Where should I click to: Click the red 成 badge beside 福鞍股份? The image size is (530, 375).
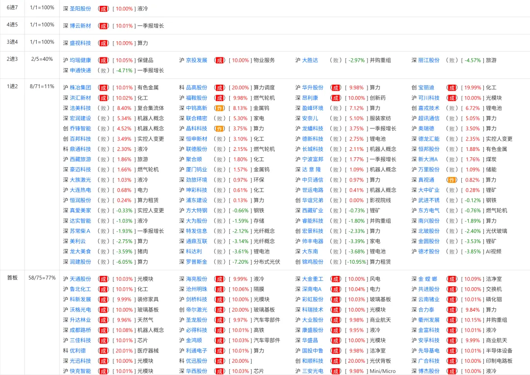[x=220, y=98]
